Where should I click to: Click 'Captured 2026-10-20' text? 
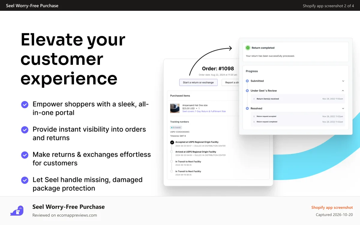pyautogui.click(x=334, y=215)
